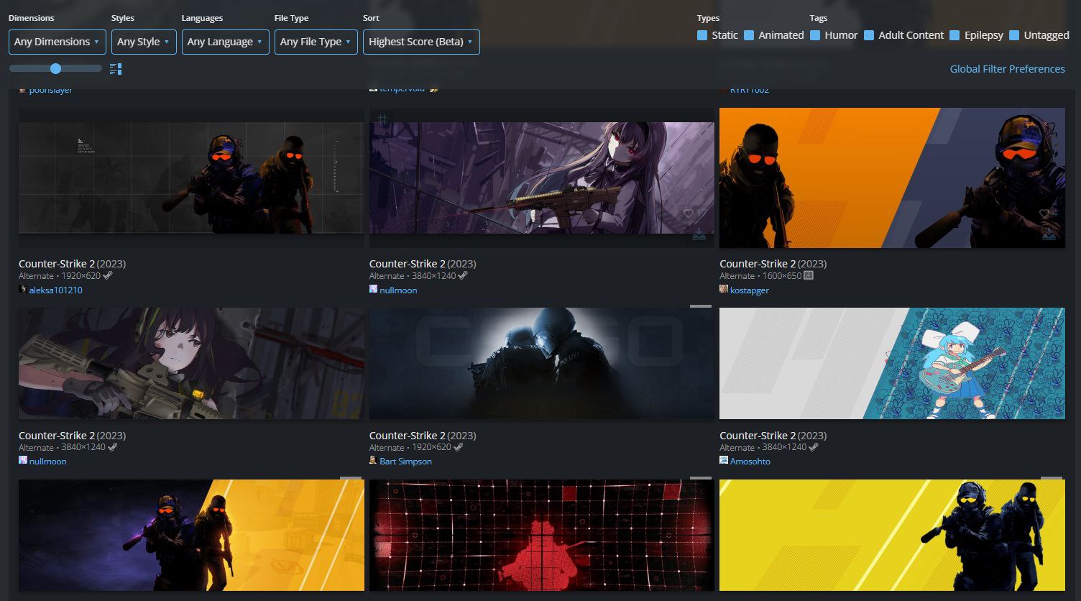The width and height of the screenshot is (1081, 601).
Task: Open nullmoon's link below the dark-haired girl banner
Action: click(x=48, y=462)
